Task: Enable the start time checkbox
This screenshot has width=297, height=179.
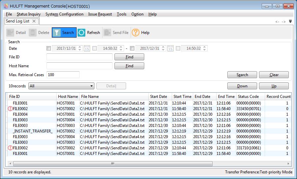Action: (x=94, y=48)
